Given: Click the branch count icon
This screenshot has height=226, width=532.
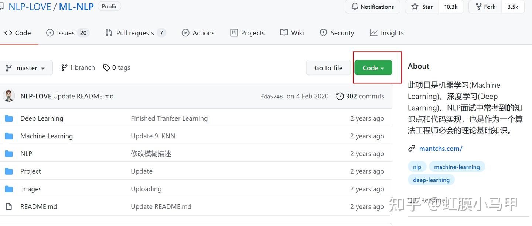Looking at the screenshot, I should [x=64, y=67].
